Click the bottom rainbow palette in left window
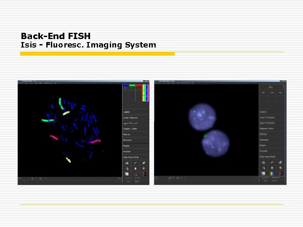This screenshot has height=227, width=303. tap(145, 99)
